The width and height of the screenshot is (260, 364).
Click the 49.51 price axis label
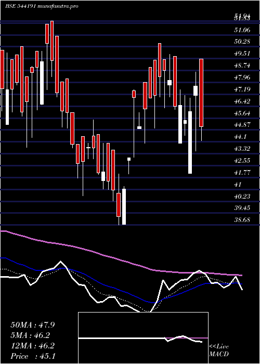point(242,54)
